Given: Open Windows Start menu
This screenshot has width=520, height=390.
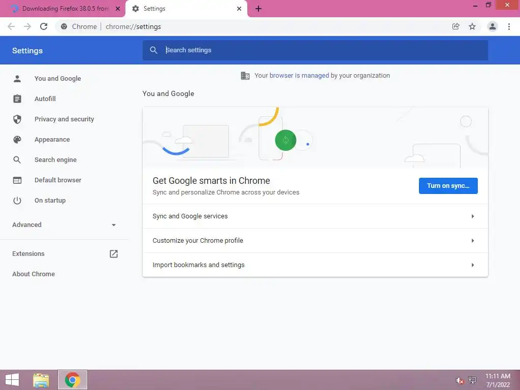Looking at the screenshot, I should click(x=12, y=380).
